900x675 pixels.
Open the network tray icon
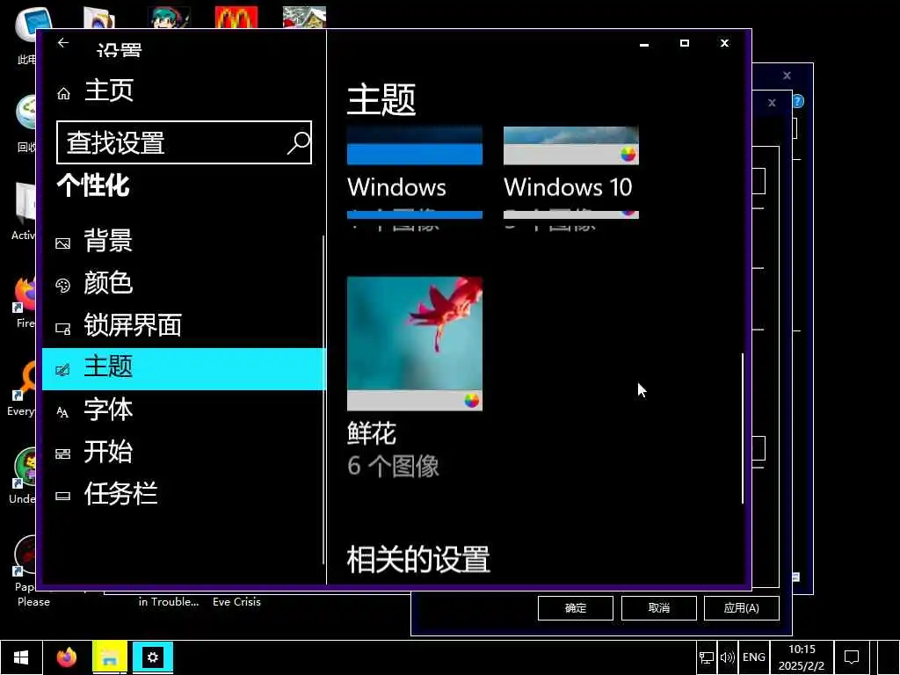tap(706, 657)
